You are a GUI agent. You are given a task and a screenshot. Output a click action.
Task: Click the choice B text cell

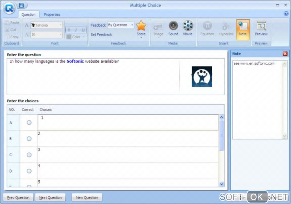pyautogui.click(x=128, y=139)
